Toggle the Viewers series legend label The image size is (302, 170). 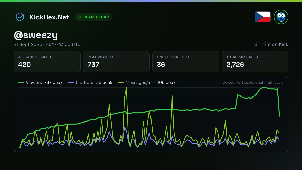(34, 82)
